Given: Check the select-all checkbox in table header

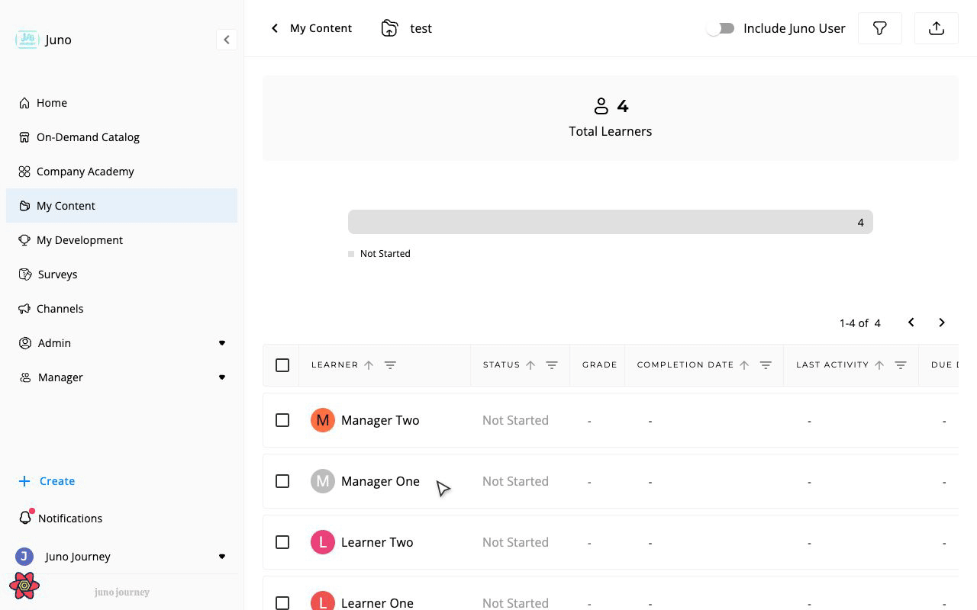Looking at the screenshot, I should coord(282,365).
